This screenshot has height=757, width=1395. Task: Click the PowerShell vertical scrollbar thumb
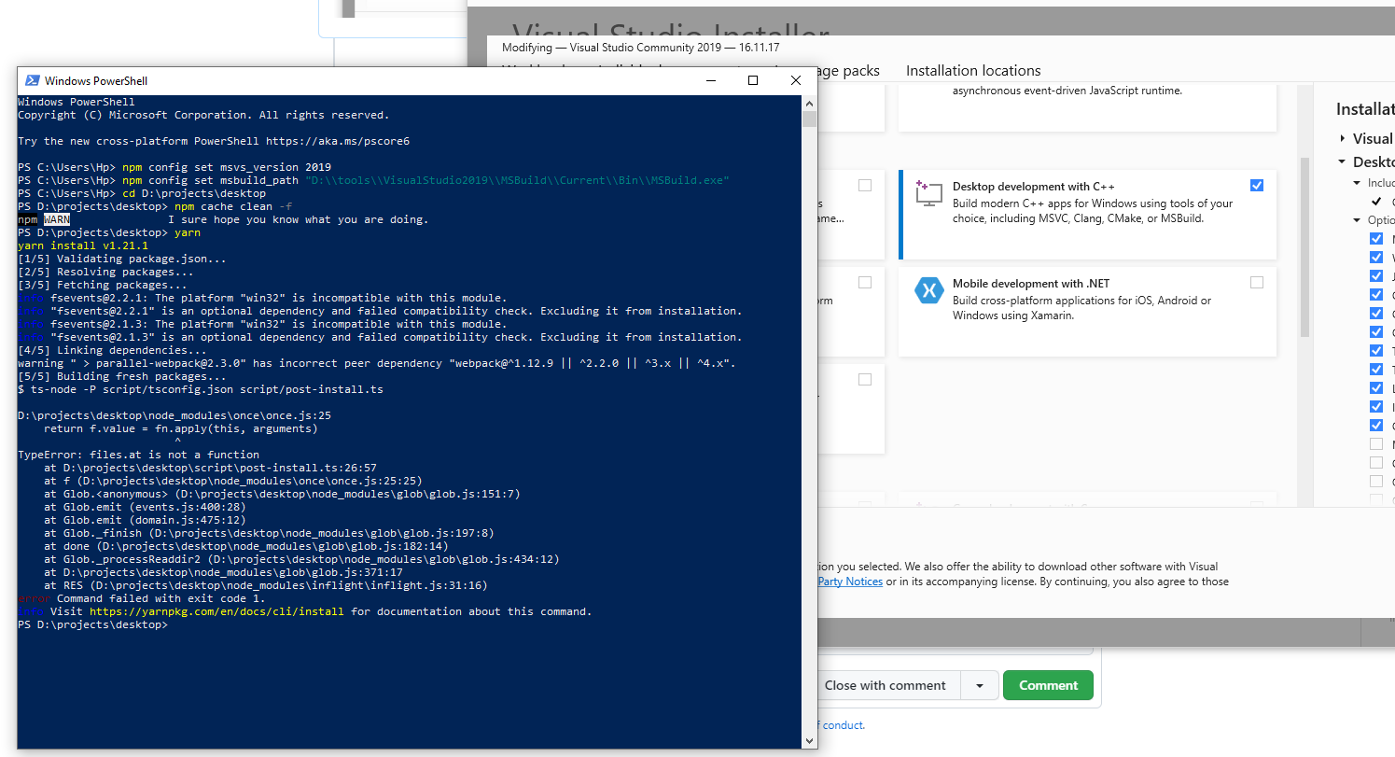809,119
